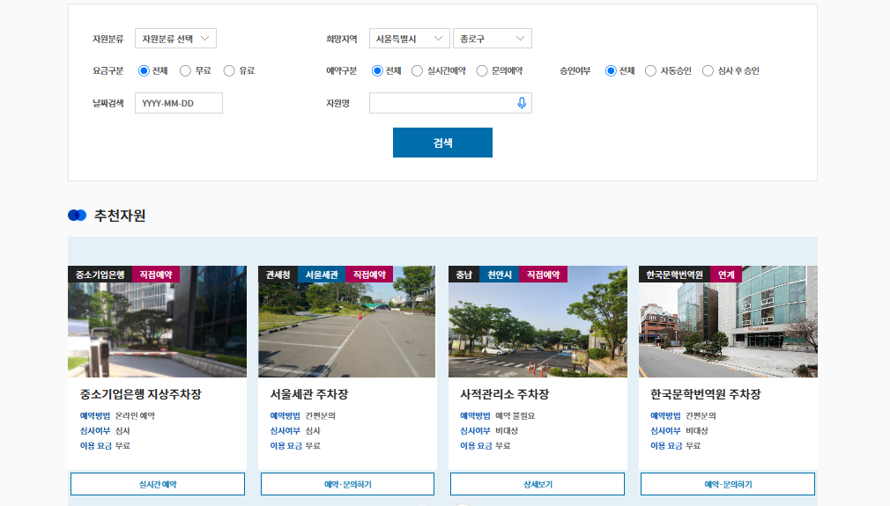
Task: Open the 종로구 district dropdown
Action: coord(492,39)
